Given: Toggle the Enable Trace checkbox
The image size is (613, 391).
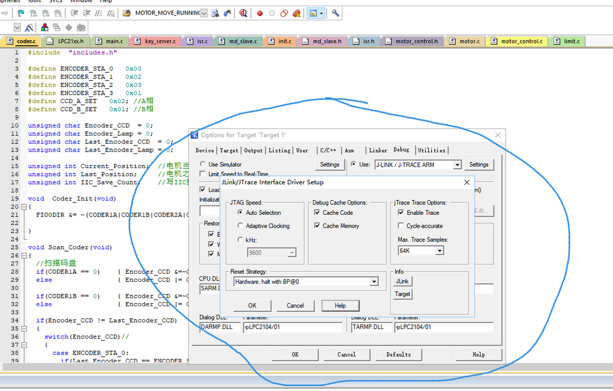Looking at the screenshot, I should coord(401,212).
